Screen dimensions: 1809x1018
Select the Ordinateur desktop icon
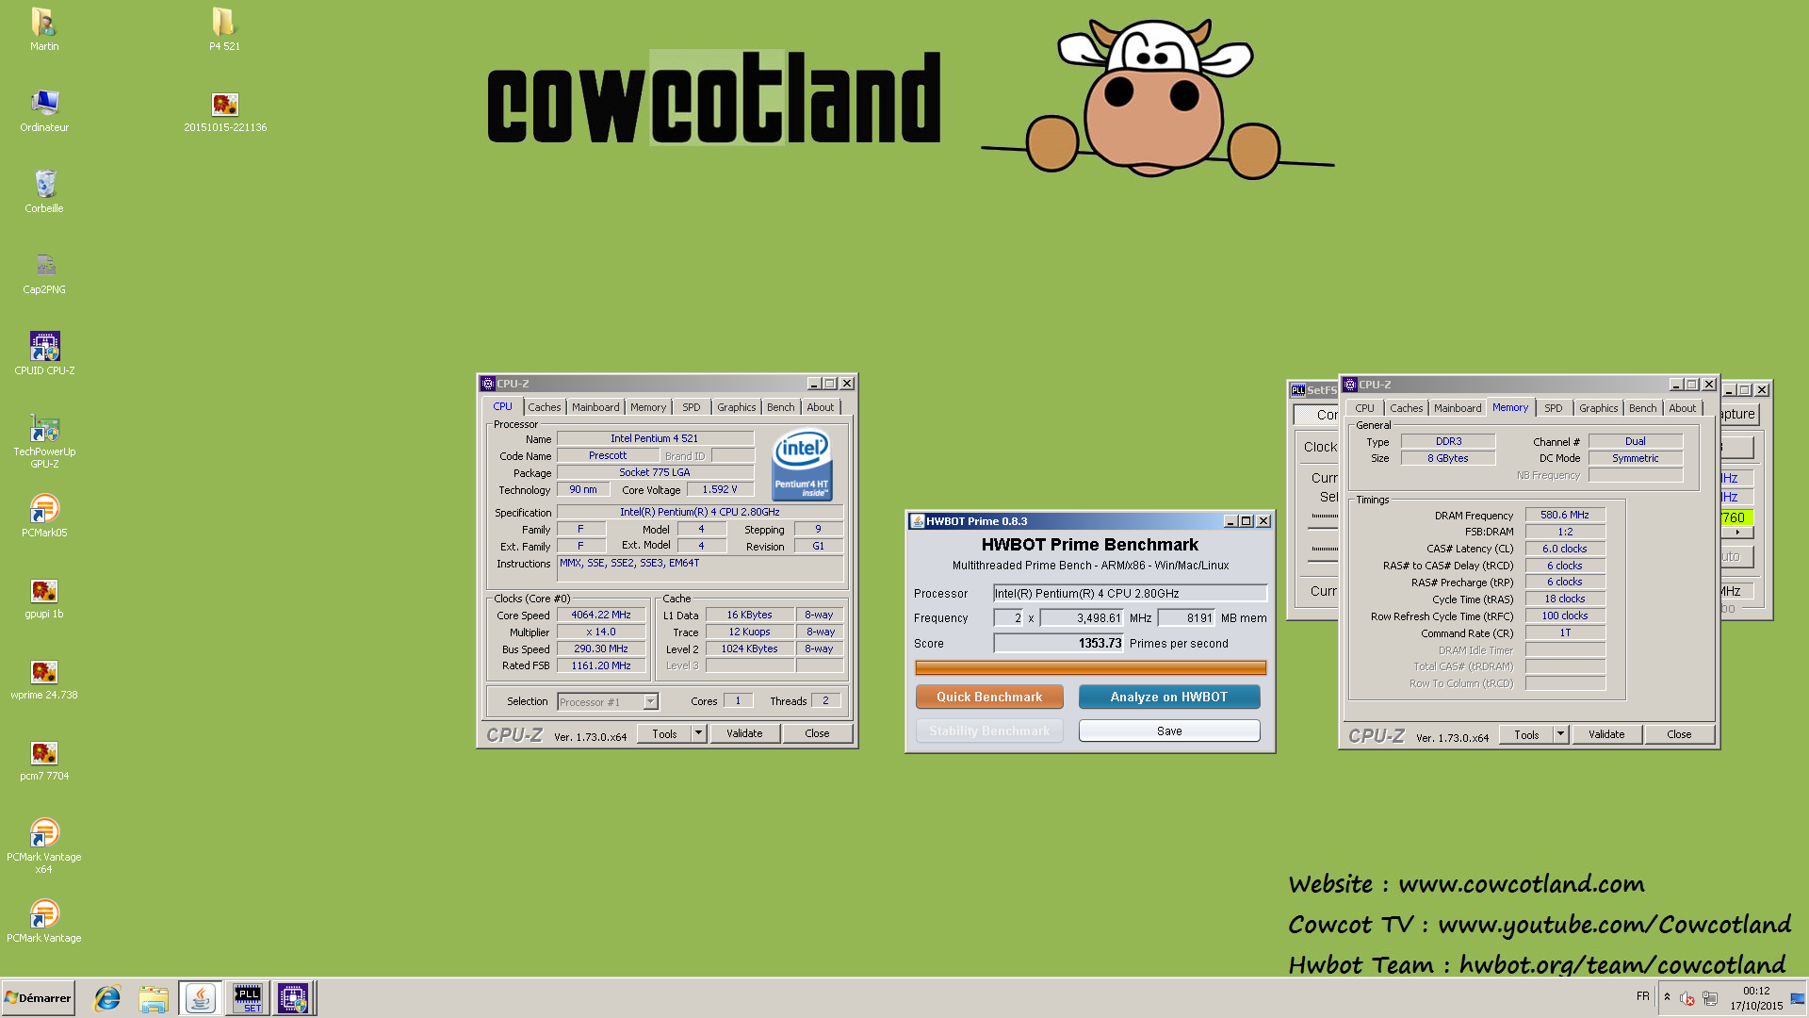tap(44, 110)
